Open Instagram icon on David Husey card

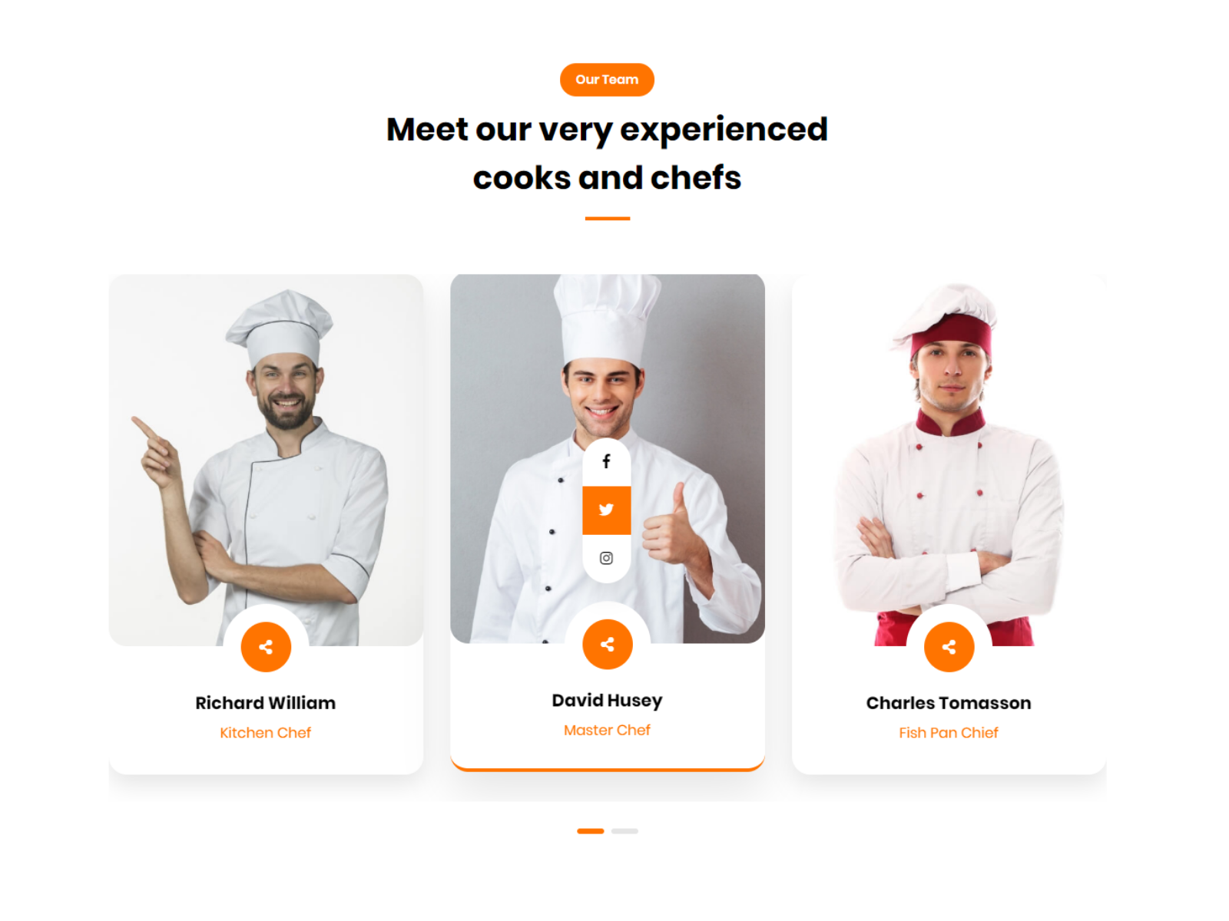click(607, 559)
